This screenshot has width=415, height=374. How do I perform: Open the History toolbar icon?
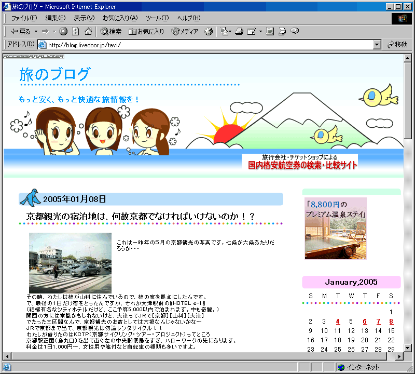pos(209,32)
